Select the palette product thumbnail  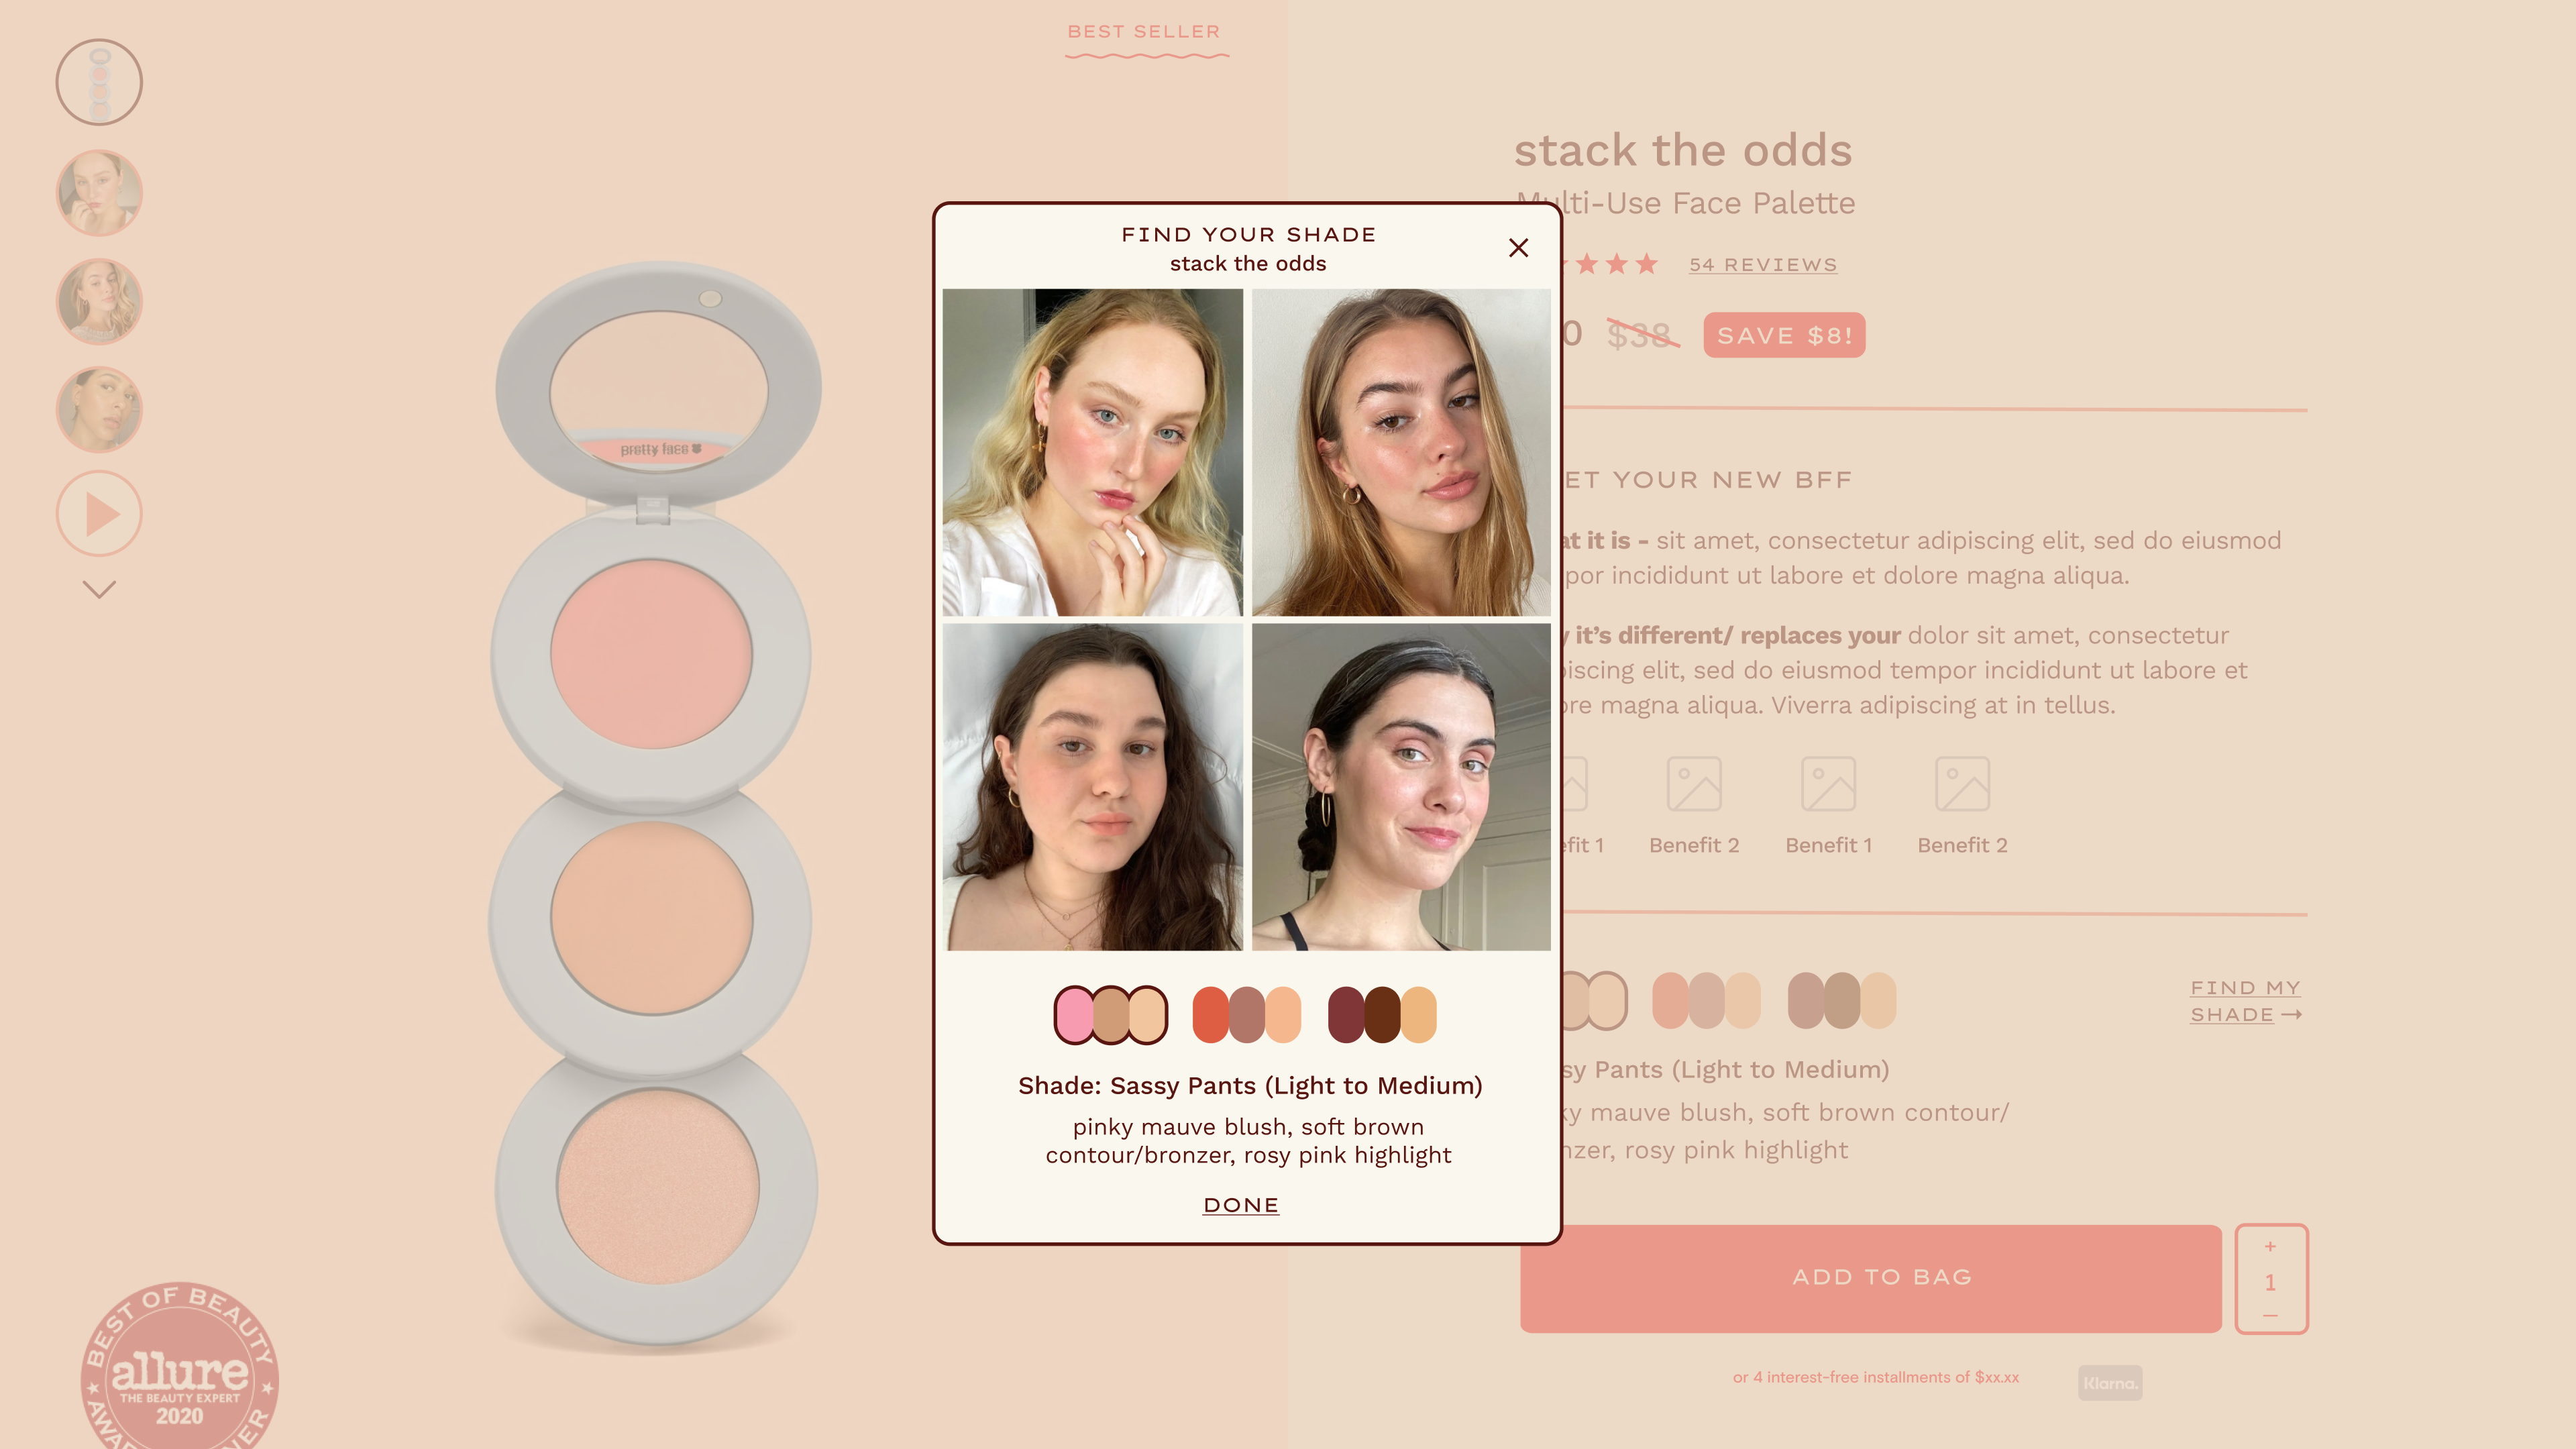[x=99, y=82]
